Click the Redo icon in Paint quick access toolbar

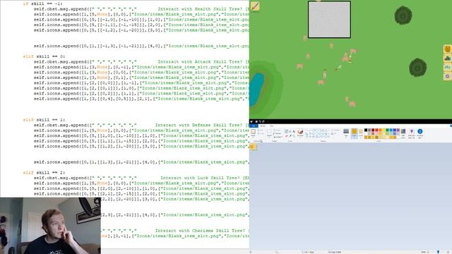pos(263,121)
